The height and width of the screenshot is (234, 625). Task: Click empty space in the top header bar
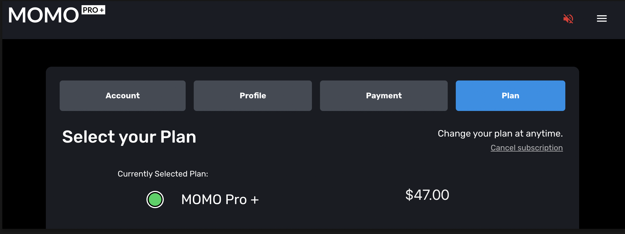click(x=317, y=19)
